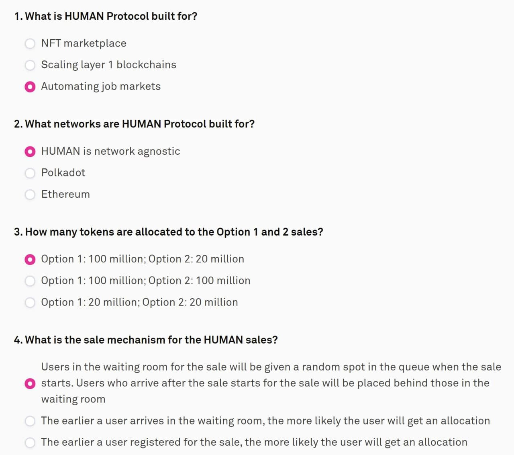
Task: Click the 'waiting room' text ending the first answer
Action: pos(73,399)
